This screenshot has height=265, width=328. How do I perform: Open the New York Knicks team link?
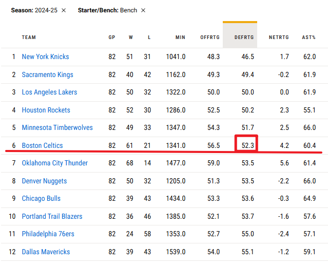45,56
